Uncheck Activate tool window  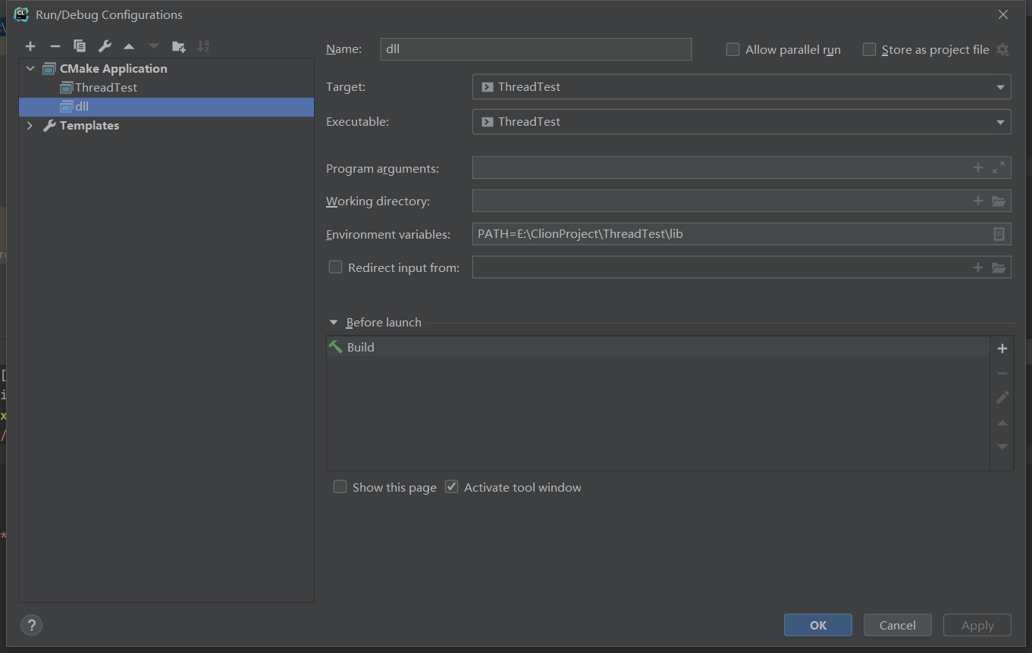point(452,487)
